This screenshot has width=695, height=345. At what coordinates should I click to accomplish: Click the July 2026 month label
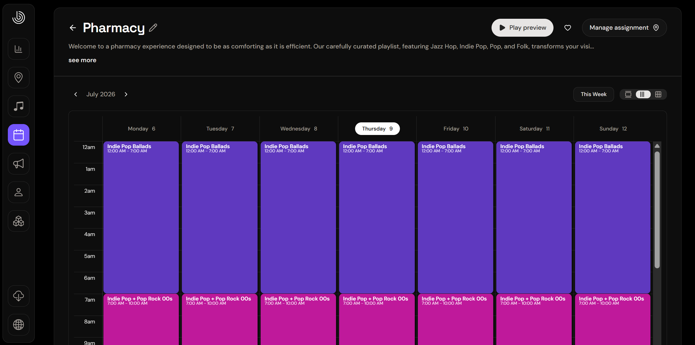[101, 94]
